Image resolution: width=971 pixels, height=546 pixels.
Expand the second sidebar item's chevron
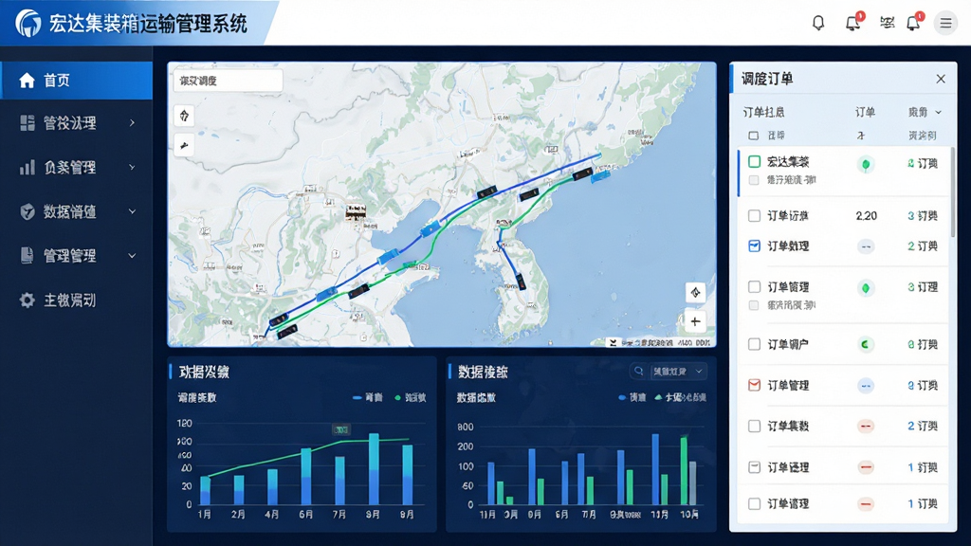tap(132, 123)
